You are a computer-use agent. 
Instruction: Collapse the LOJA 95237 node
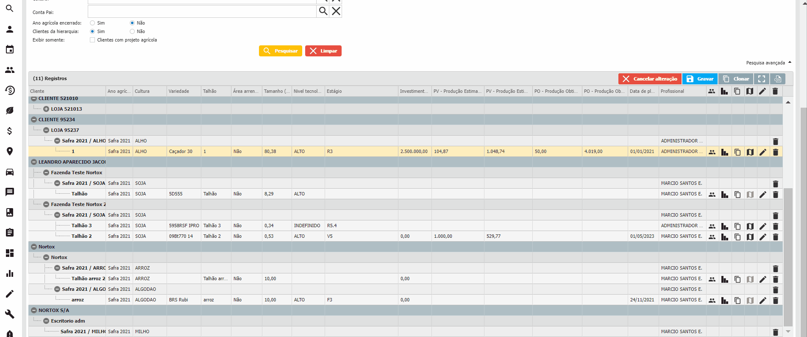(46, 130)
